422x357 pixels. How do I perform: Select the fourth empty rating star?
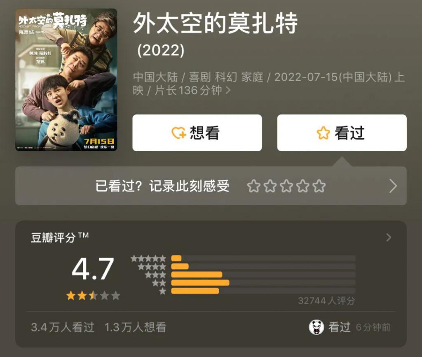[x=303, y=186]
